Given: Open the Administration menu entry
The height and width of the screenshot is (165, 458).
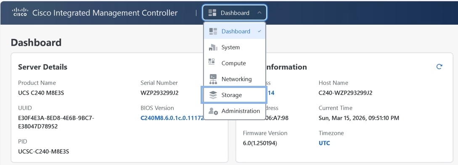Looking at the screenshot, I should [x=235, y=111].
